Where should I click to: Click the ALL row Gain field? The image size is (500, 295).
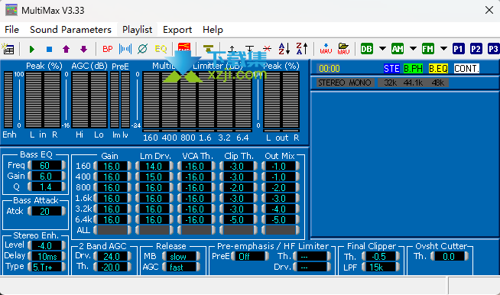tap(112, 230)
